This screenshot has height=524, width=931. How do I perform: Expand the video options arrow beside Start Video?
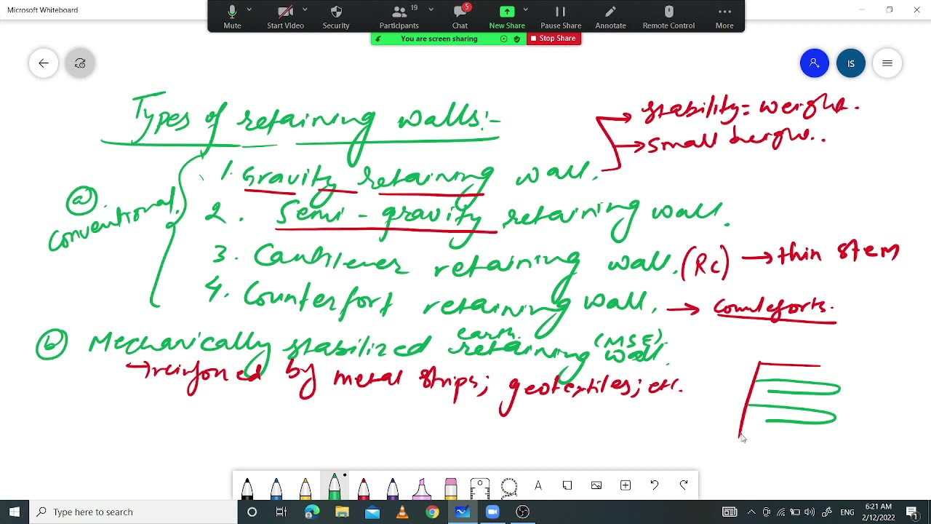(x=305, y=9)
